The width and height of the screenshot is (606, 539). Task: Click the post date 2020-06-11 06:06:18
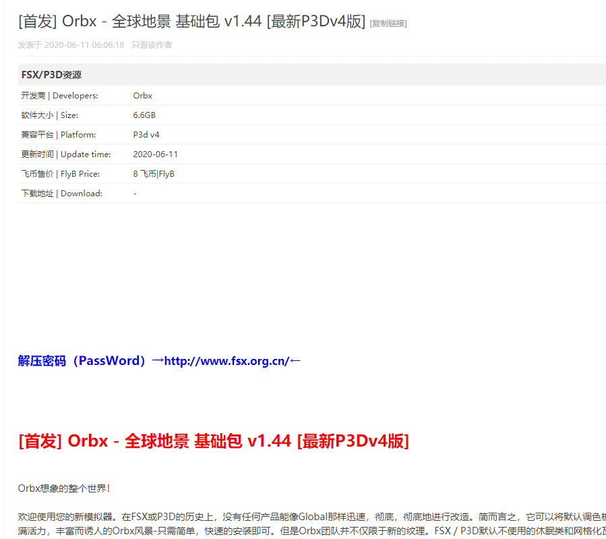click(84, 45)
